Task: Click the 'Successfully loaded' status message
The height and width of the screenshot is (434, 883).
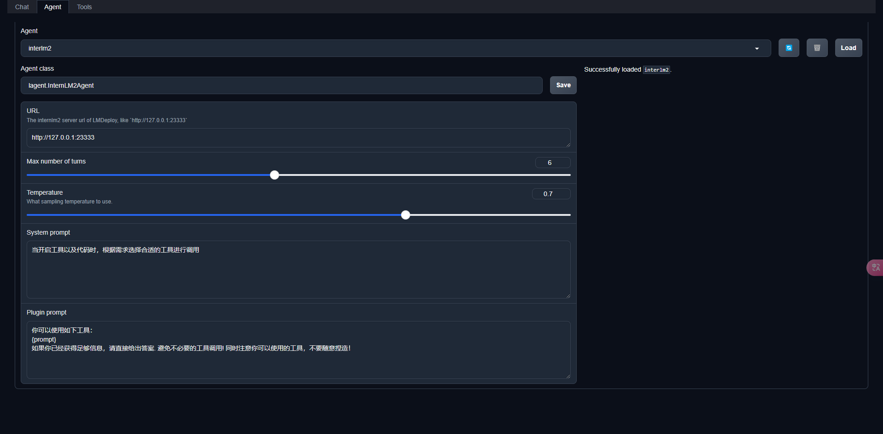Action: click(x=628, y=69)
